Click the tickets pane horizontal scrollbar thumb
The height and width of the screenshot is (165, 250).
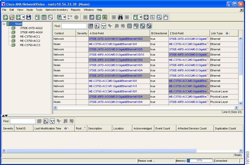click(101, 151)
